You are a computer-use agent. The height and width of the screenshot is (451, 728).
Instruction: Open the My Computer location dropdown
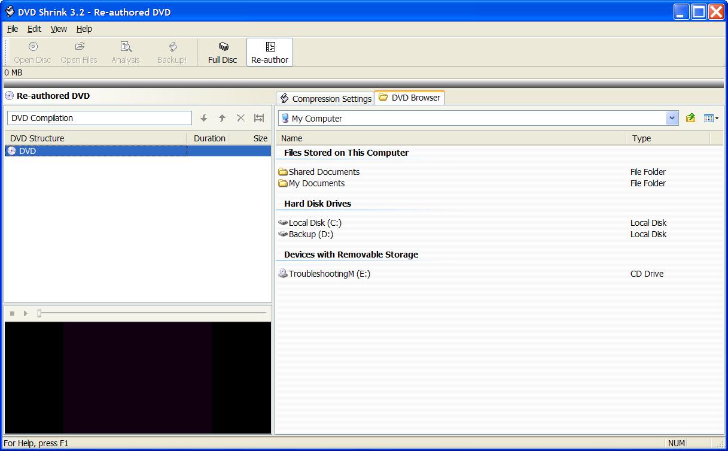pyautogui.click(x=672, y=118)
